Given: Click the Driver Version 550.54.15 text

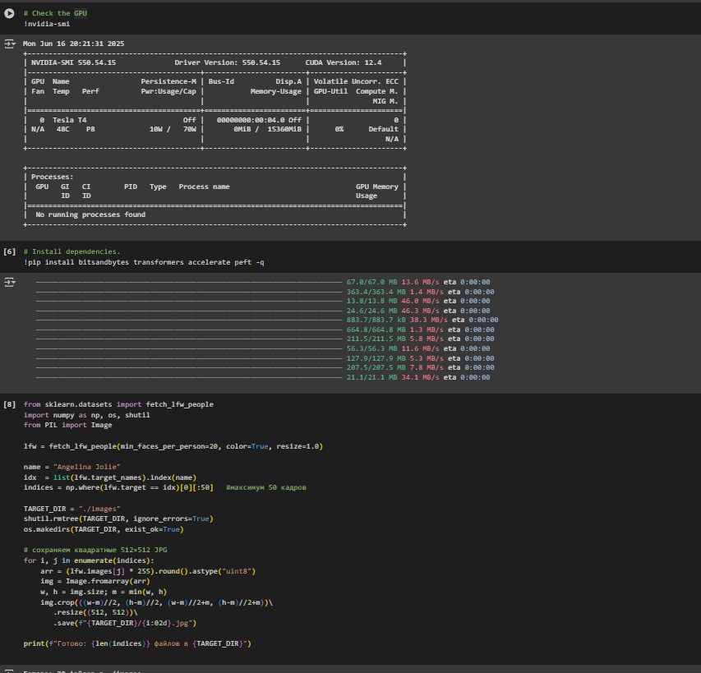Looking at the screenshot, I should 227,62.
